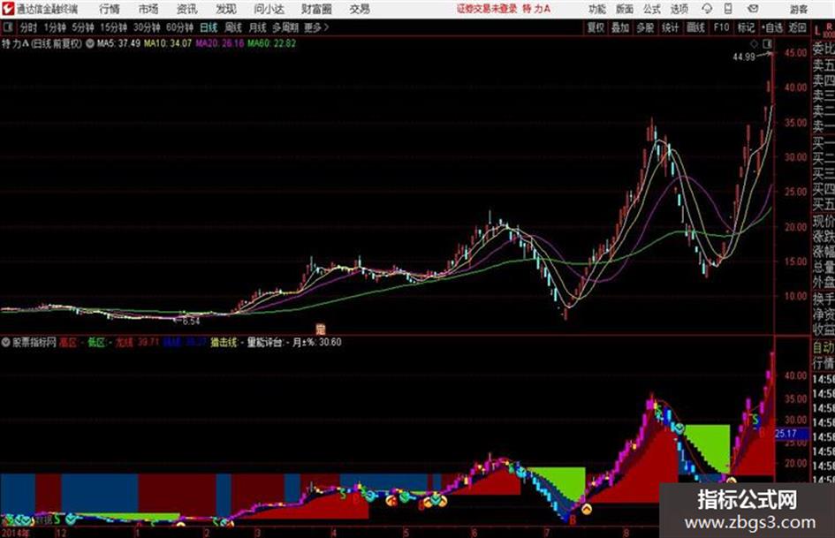Click the mobile phone icon
The height and width of the screenshot is (538, 835).
[728, 9]
